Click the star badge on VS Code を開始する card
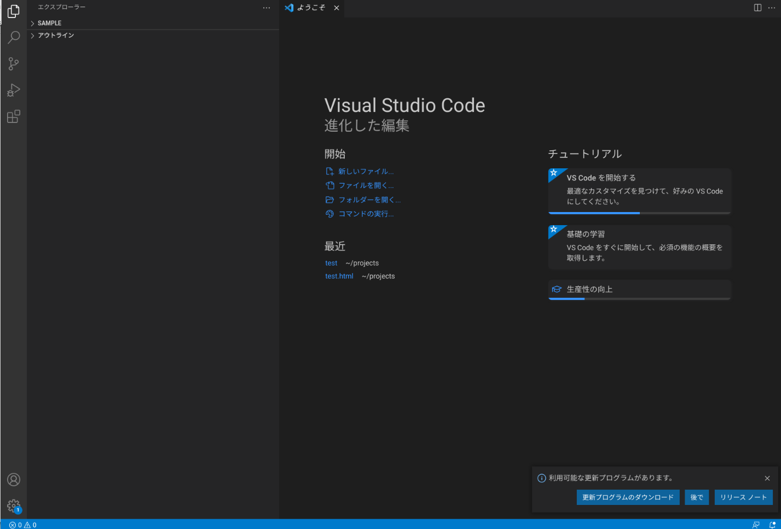Viewport: 781px width, 529px height. [554, 173]
